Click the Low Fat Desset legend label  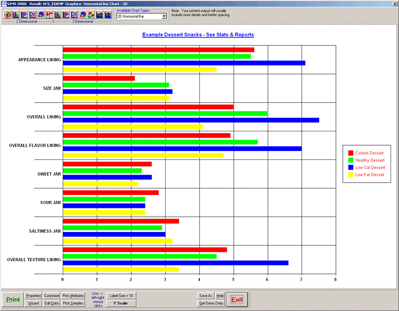370,174
